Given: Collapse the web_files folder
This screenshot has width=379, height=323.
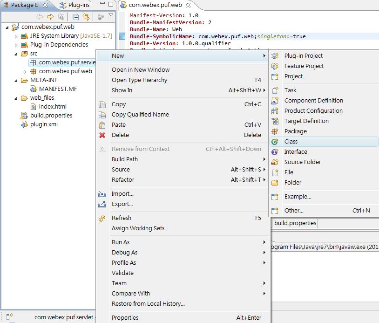Looking at the screenshot, I should [x=16, y=98].
